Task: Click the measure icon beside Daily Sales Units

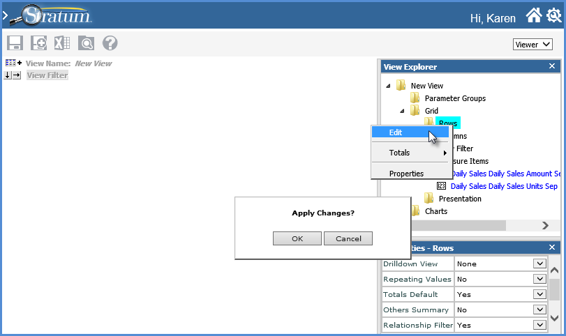Action: click(441, 186)
